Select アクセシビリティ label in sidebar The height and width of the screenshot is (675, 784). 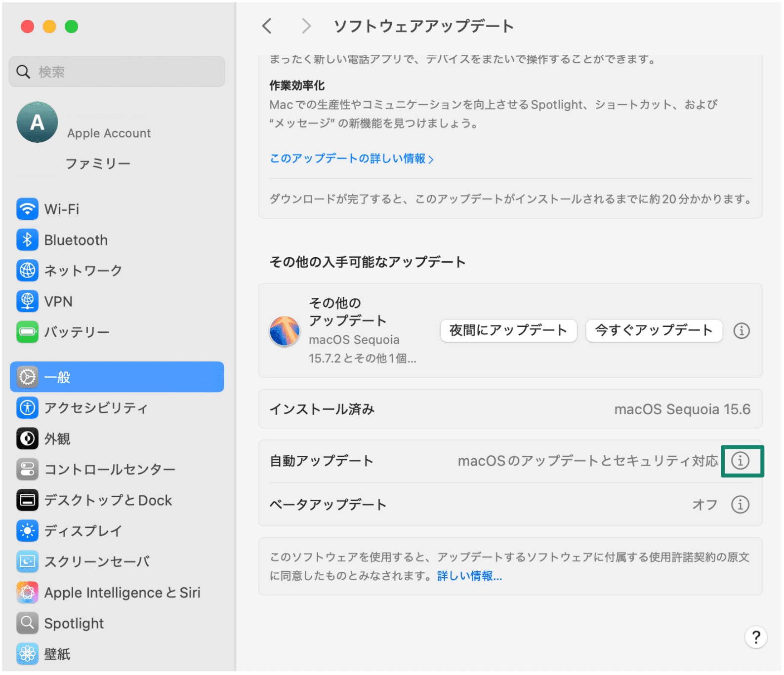(96, 408)
